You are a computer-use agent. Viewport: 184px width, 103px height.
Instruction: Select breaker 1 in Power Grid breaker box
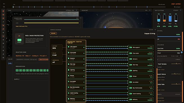coord(17,70)
